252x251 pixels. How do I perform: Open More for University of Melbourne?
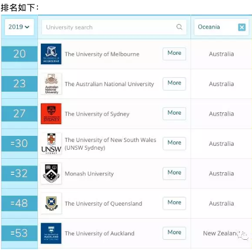(x=174, y=54)
